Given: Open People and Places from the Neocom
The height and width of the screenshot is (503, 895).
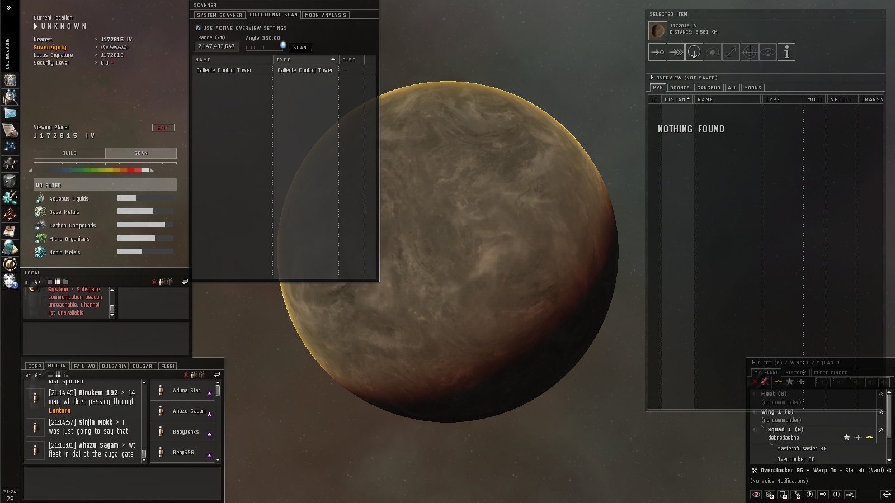Looking at the screenshot, I should pyautogui.click(x=10, y=96).
